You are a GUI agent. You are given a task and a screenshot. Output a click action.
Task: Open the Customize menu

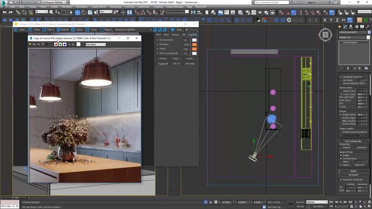pyautogui.click(x=144, y=7)
